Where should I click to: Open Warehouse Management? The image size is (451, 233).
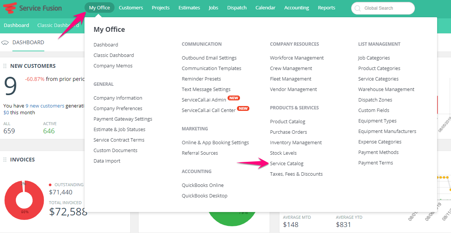pyautogui.click(x=386, y=90)
